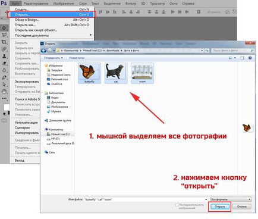Open the "Справка" menu
258x219 pixels.
[188, 4]
